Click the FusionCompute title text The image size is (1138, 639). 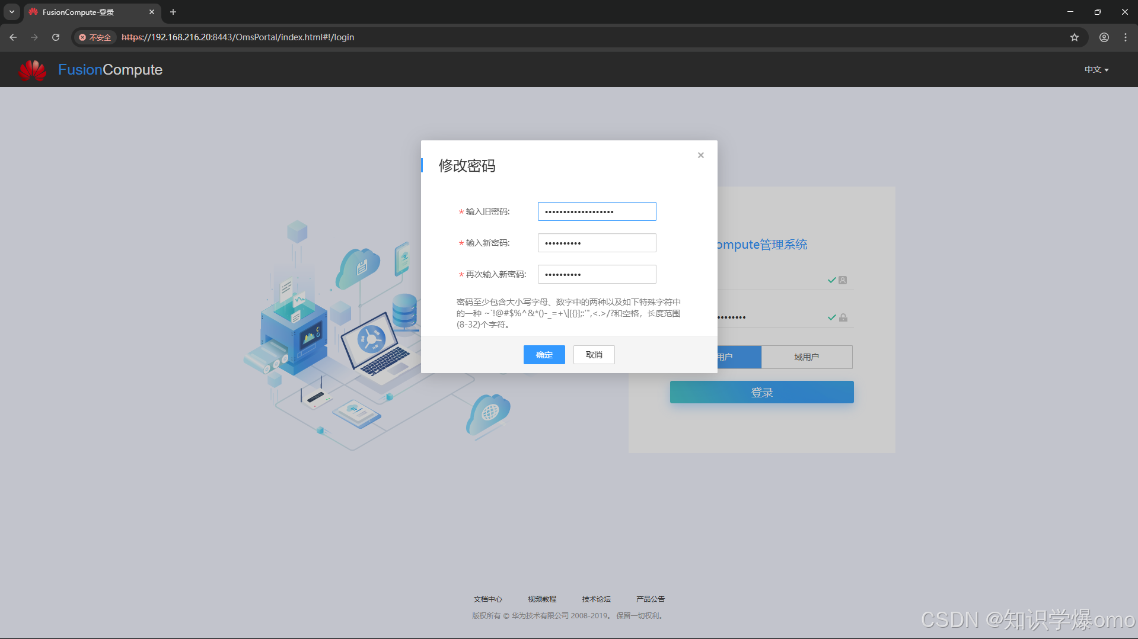tap(110, 70)
